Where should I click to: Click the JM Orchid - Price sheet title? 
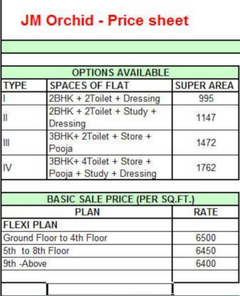coord(104,21)
